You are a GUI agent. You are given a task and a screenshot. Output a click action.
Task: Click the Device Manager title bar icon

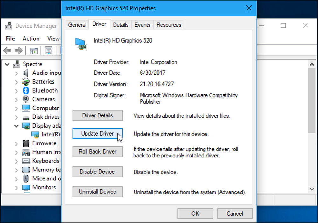[9, 26]
